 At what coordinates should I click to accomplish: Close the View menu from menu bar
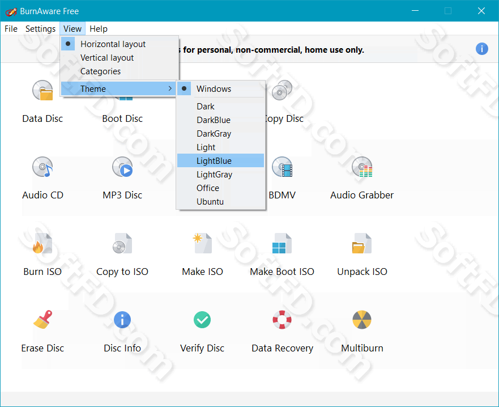coord(72,29)
